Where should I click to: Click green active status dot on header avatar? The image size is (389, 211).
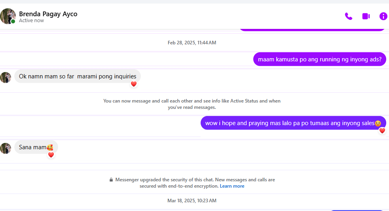[x=13, y=21]
